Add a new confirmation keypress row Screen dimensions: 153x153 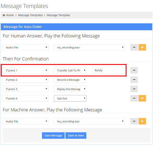click(x=142, y=98)
